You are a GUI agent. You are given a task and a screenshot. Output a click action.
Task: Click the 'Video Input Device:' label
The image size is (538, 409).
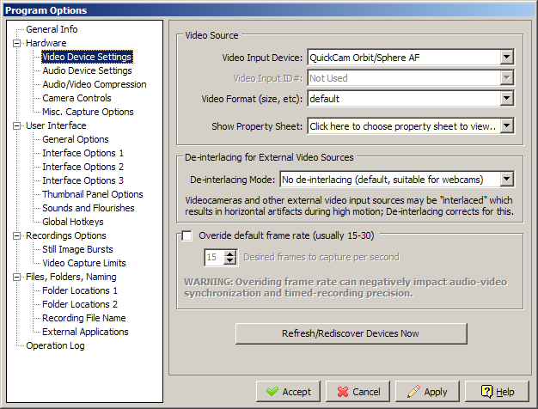(262, 58)
